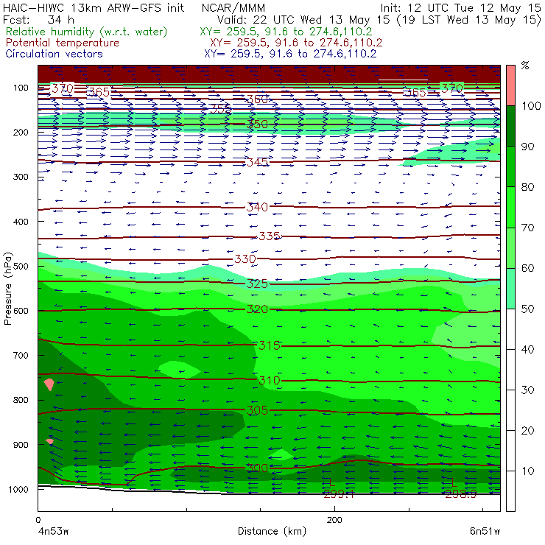The height and width of the screenshot is (545, 545).
Task: Click the title 'HAIC-HIWC 13km ARW-GFS init'
Action: tap(94, 8)
